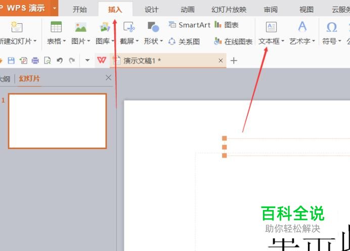Screen dimensions: 350x251
Task: Click the top left text box handle
Action: point(225,138)
